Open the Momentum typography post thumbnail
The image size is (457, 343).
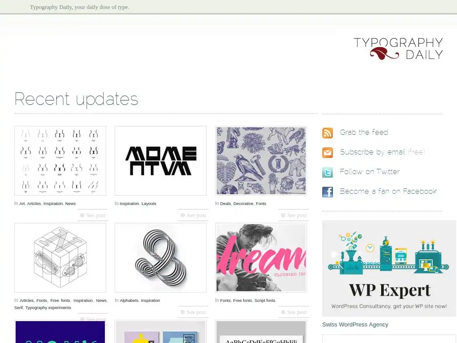pos(161,161)
